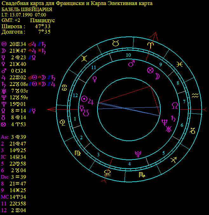Image resolution: width=209 pixels, height=215 pixels.
Task: Select the Scorpio sign glyph on the outer ring
Action: [x=142, y=175]
